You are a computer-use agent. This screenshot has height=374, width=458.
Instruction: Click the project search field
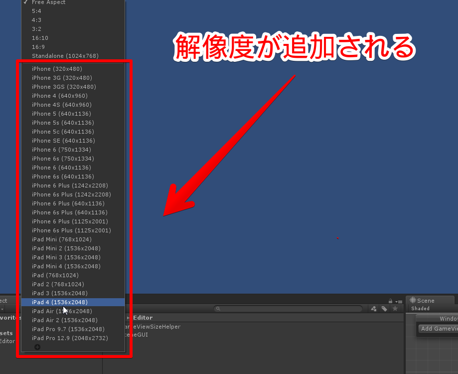pyautogui.click(x=288, y=309)
